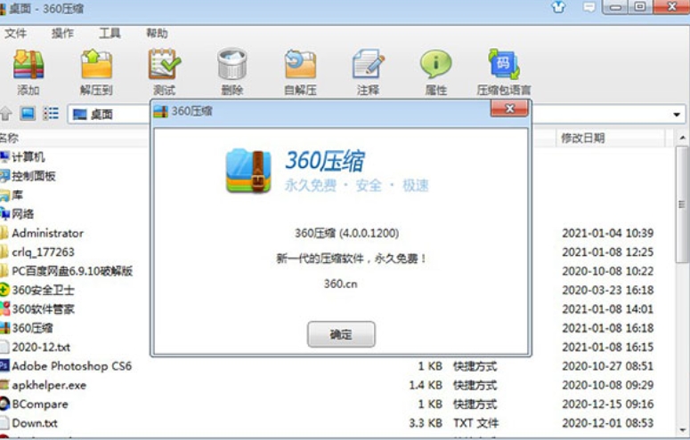690x440 pixels.
Task: Select the 360安全卫士 shortcut
Action: pos(37,290)
